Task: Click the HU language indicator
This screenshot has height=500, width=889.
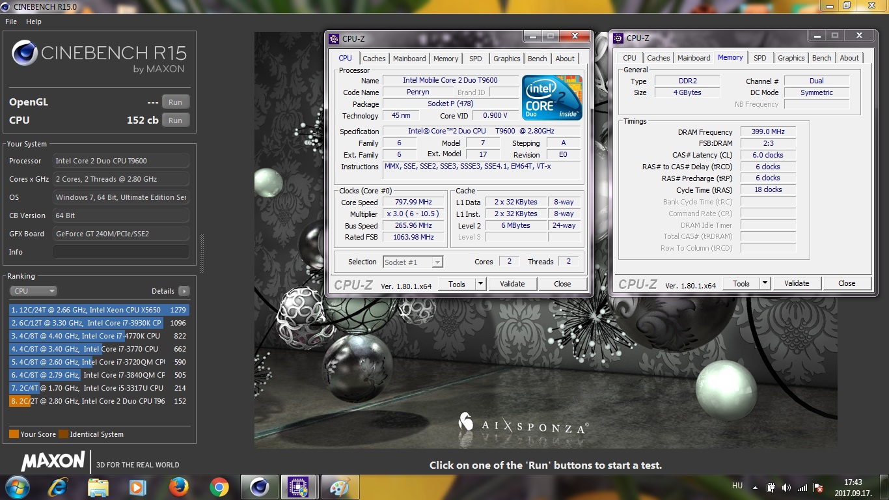Action: [737, 486]
